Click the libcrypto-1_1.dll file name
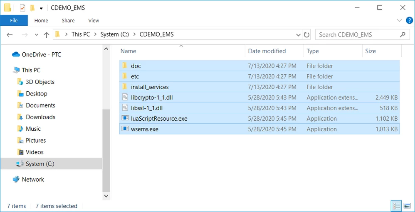 click(x=152, y=97)
